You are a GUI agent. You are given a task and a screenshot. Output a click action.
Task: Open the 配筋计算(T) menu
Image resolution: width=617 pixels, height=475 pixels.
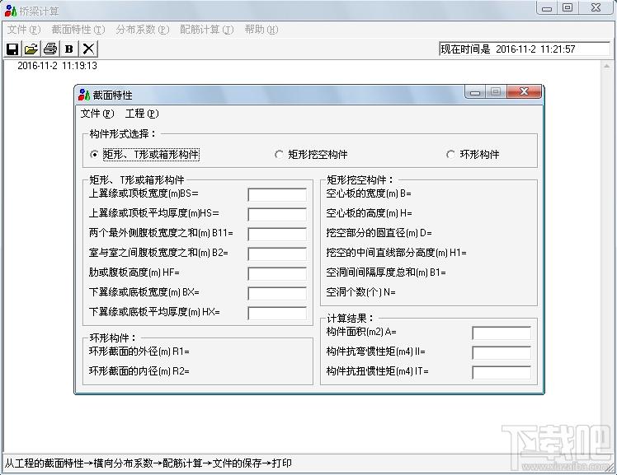207,30
